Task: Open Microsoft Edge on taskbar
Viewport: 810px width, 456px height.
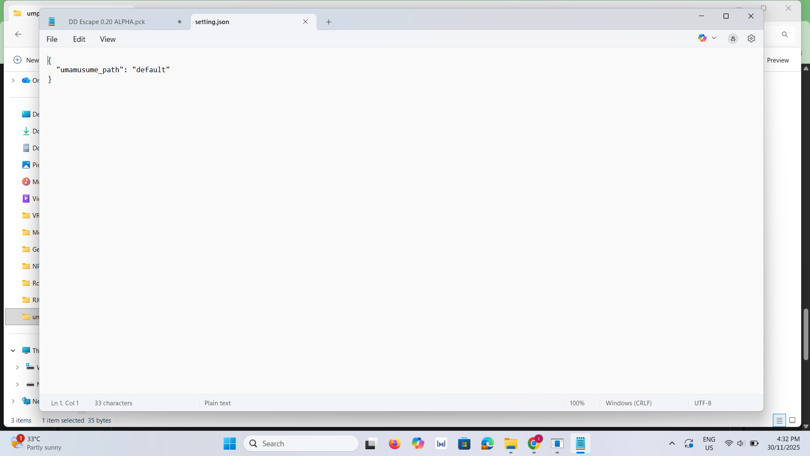Action: (x=487, y=444)
